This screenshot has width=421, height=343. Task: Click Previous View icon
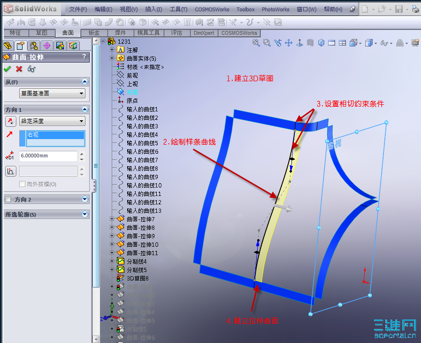coord(278,43)
